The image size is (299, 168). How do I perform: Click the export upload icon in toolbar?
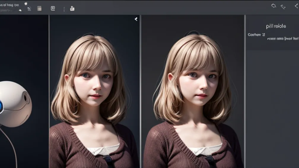[72, 9]
